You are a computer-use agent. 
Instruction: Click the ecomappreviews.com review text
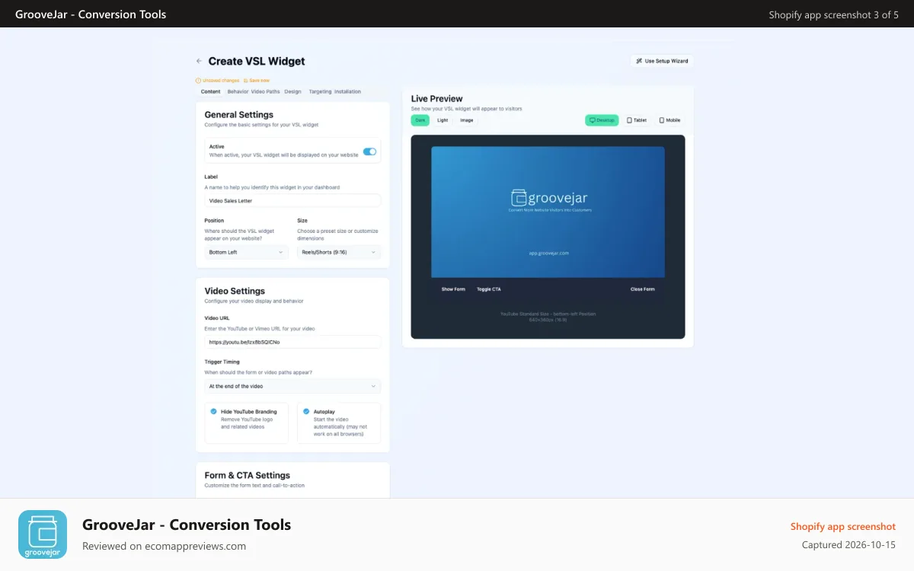[164, 546]
